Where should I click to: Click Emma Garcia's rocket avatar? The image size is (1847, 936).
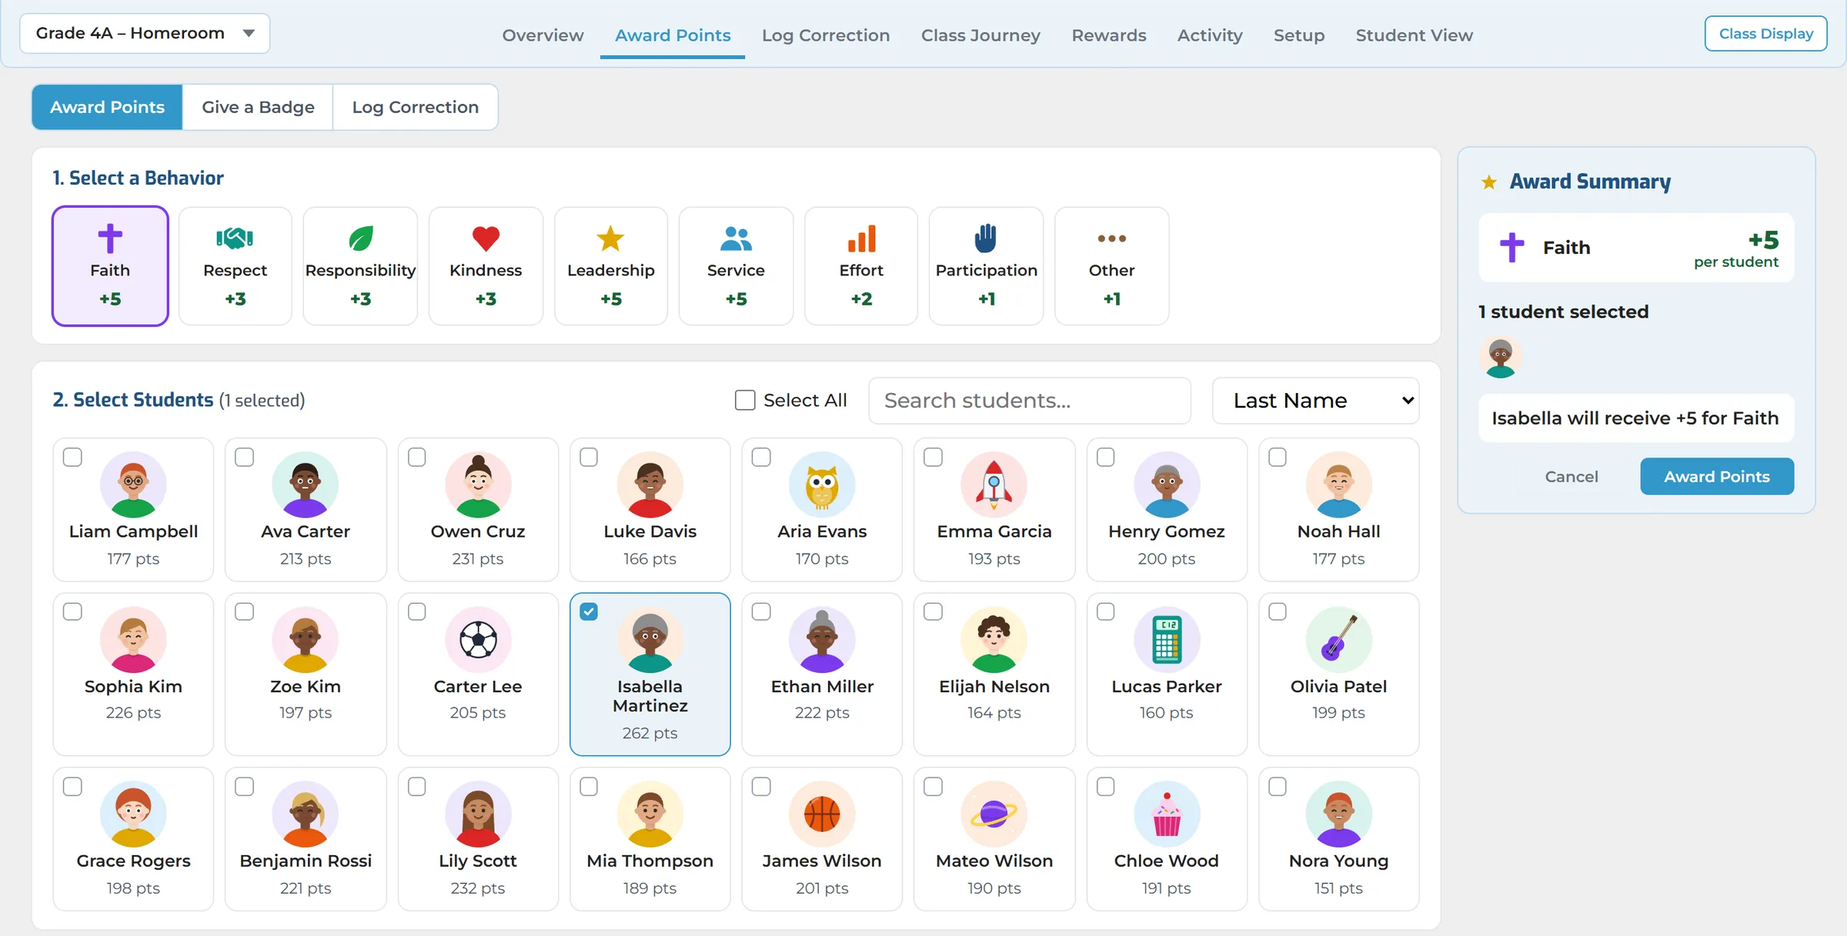coord(994,485)
